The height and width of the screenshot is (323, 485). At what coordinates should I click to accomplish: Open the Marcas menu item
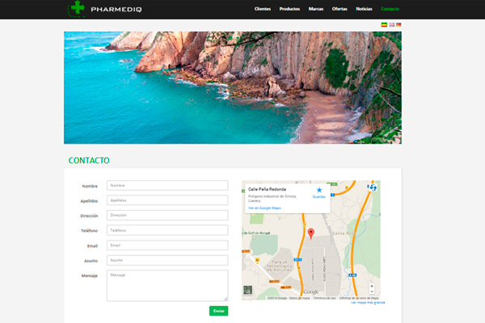click(x=316, y=9)
